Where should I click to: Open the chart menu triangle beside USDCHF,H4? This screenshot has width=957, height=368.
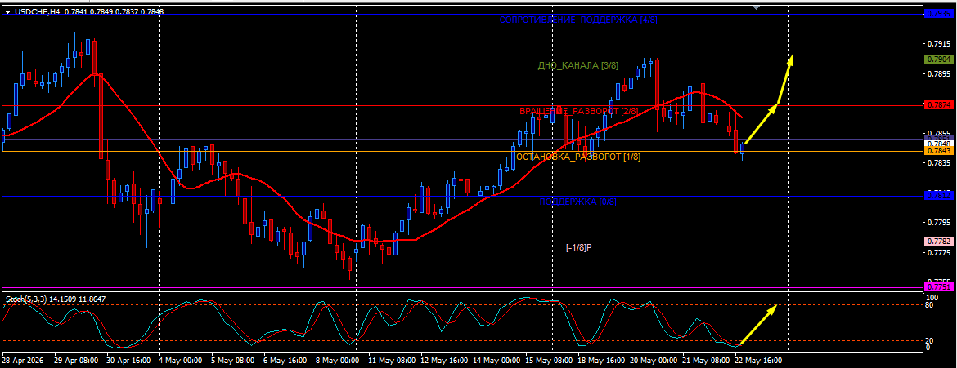coord(7,11)
